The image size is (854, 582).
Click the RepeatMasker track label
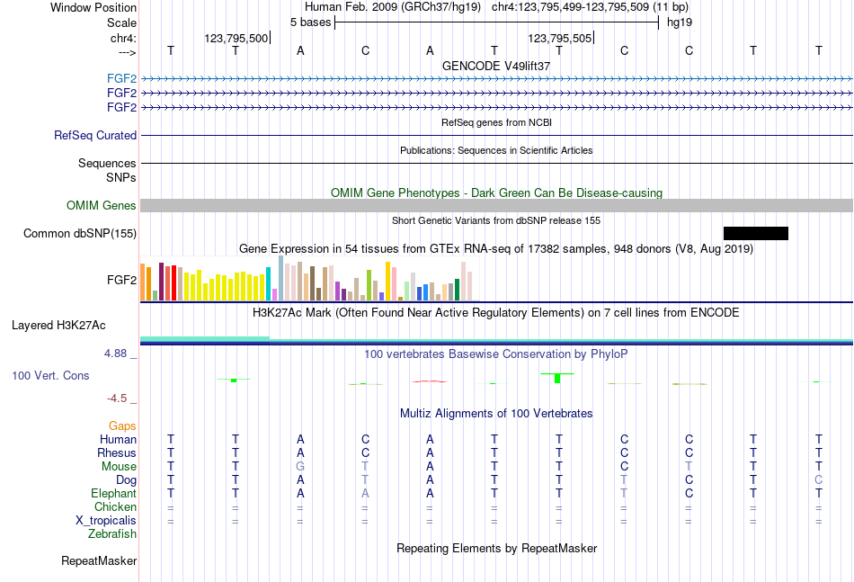(x=99, y=560)
